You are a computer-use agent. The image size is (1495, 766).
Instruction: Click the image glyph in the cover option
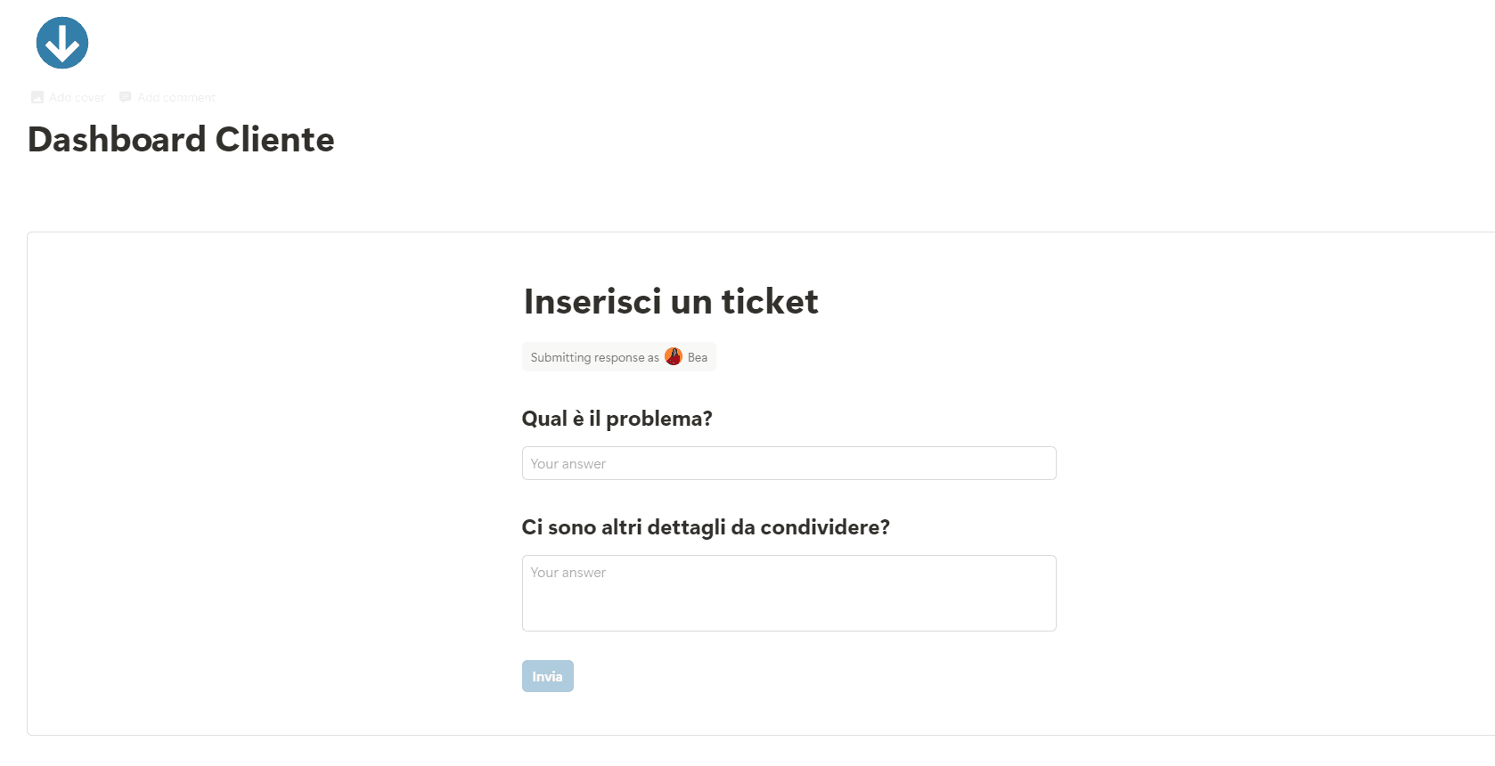pos(37,96)
